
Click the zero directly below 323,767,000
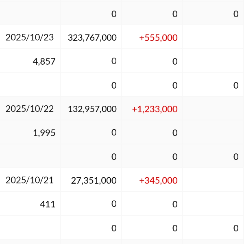(114, 61)
